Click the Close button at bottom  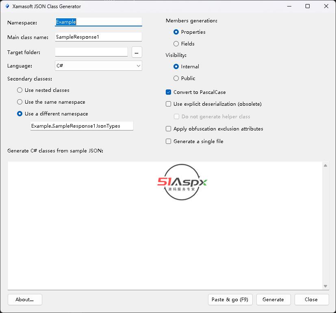tap(312, 300)
